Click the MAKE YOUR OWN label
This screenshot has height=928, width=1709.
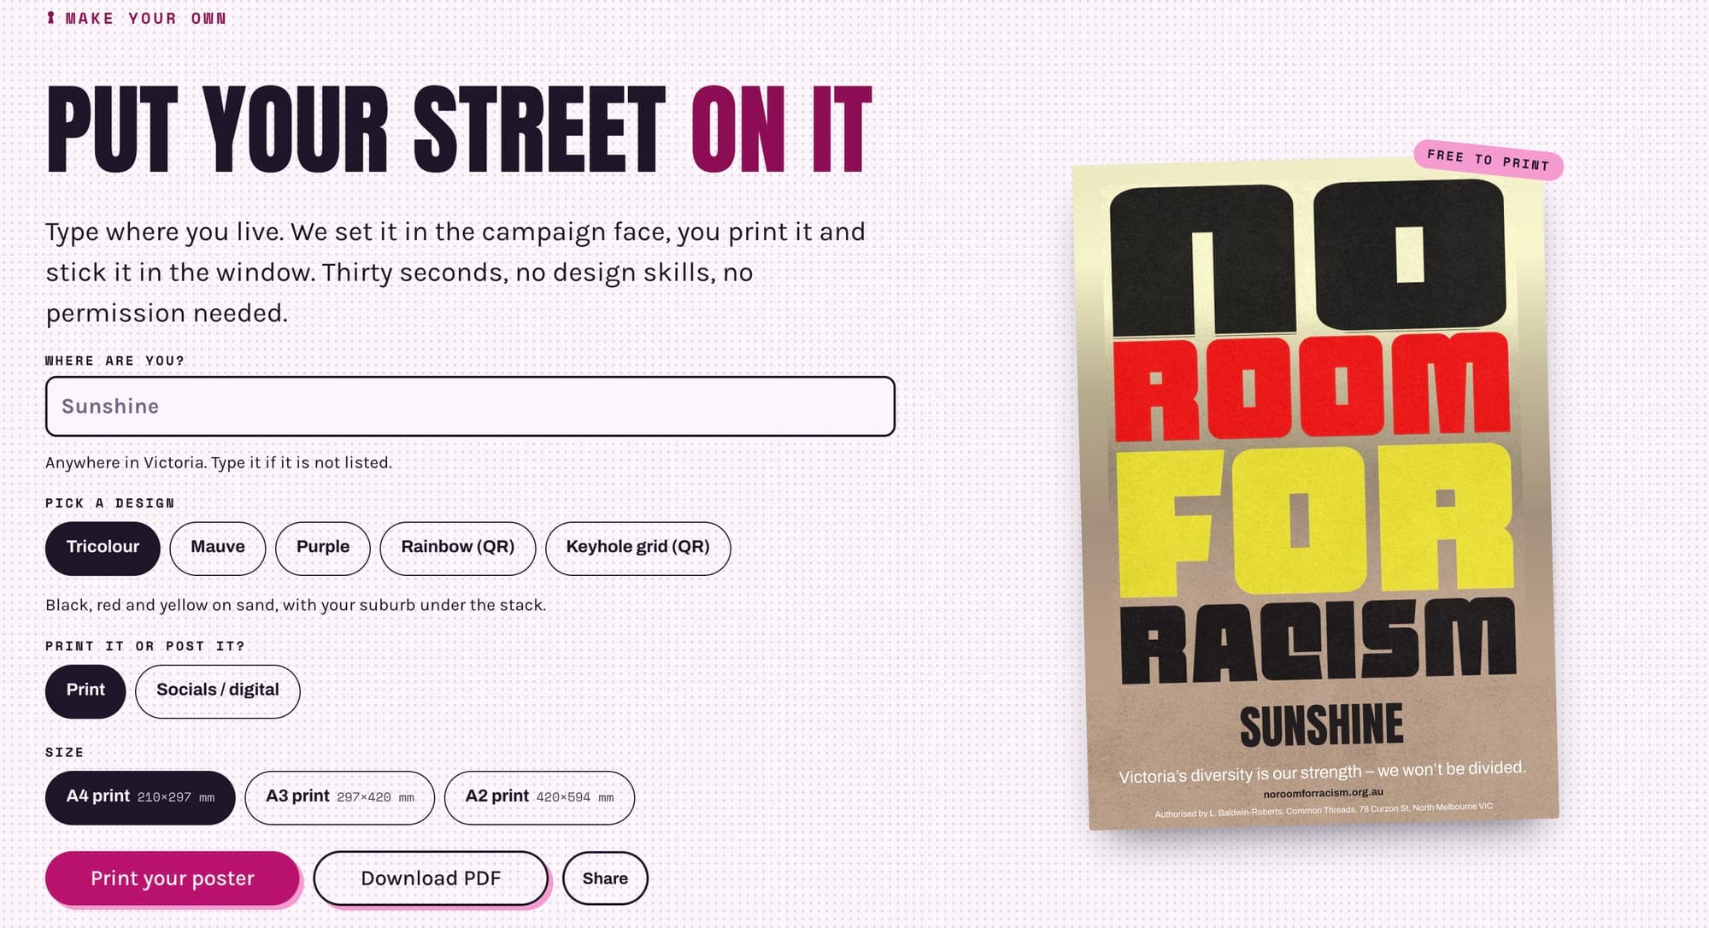coord(145,18)
